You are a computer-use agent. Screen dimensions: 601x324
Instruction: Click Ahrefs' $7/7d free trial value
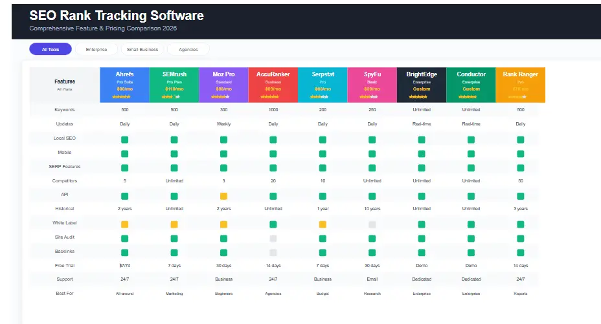124,266
